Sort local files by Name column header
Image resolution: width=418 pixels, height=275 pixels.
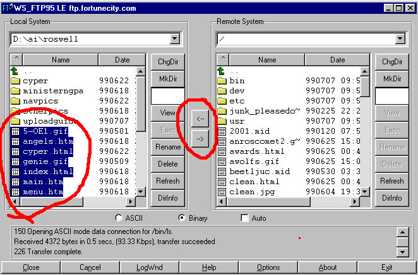[61, 60]
